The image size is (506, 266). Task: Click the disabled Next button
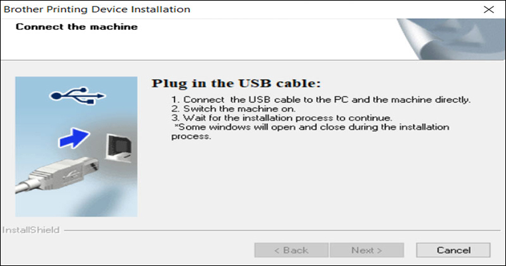pos(367,250)
